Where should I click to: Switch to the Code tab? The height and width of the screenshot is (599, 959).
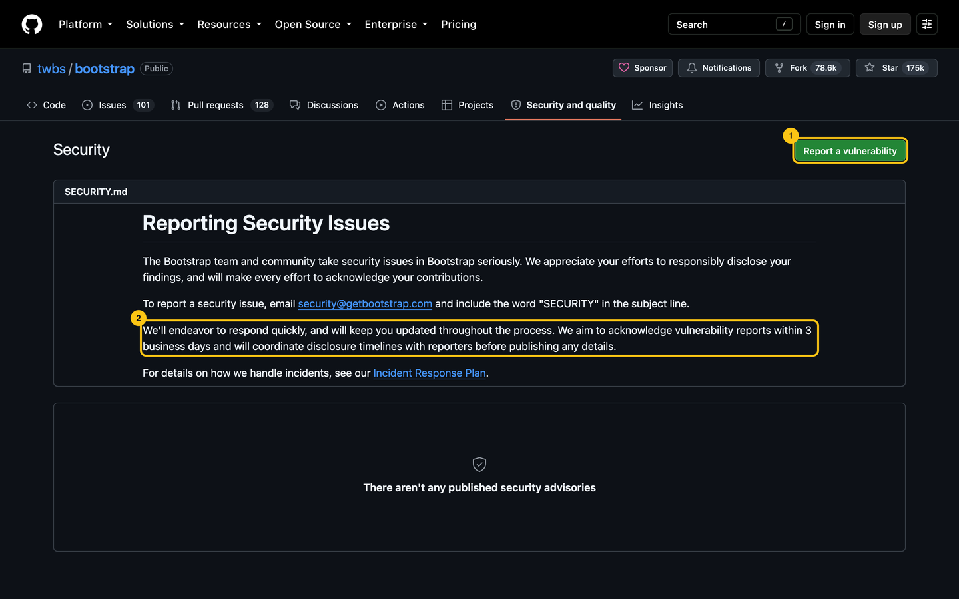click(x=46, y=105)
